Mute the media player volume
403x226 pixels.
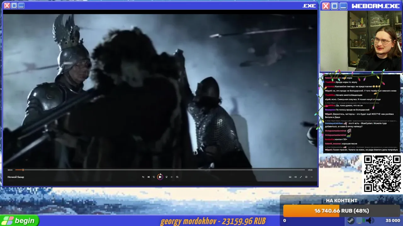[295, 177]
